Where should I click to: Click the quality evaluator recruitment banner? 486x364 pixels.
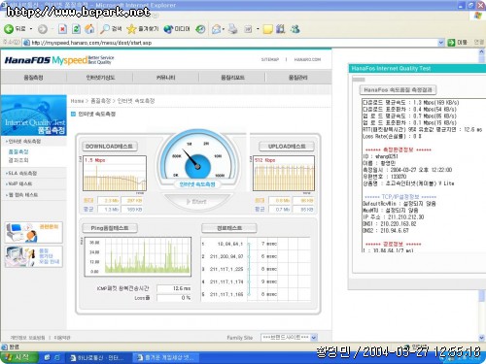pos(34,256)
